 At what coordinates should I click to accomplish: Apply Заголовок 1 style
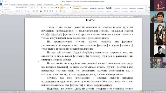93,9
